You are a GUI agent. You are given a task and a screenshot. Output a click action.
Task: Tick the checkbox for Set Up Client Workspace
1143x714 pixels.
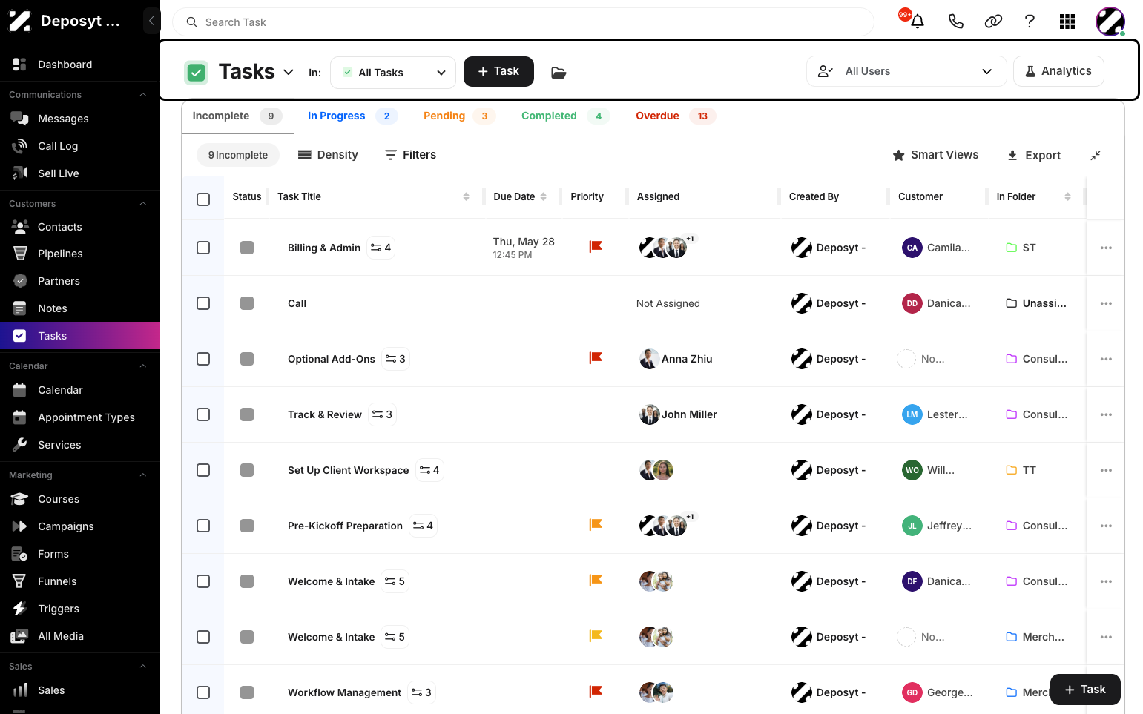pyautogui.click(x=203, y=470)
